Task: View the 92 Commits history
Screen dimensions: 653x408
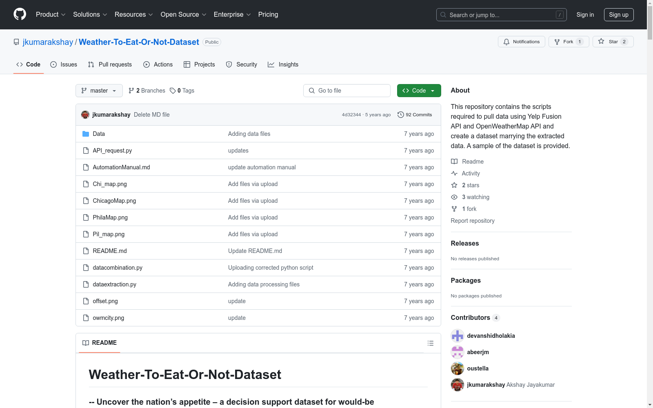Action: pyautogui.click(x=415, y=115)
